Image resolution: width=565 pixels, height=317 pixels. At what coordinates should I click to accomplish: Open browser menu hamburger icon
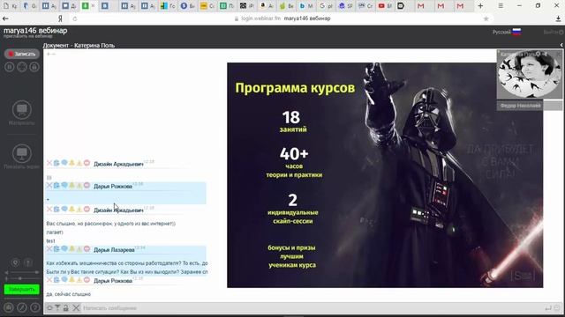coord(501,6)
